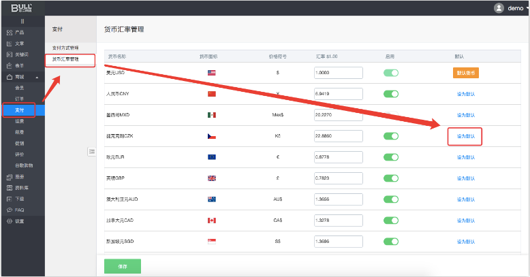The width and height of the screenshot is (530, 277).
Task: Click the FAQ sidebar icon
Action: tap(9, 210)
